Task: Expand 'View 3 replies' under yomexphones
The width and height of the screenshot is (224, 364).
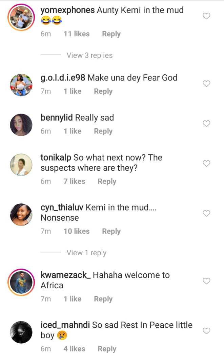Action: pos(89,55)
